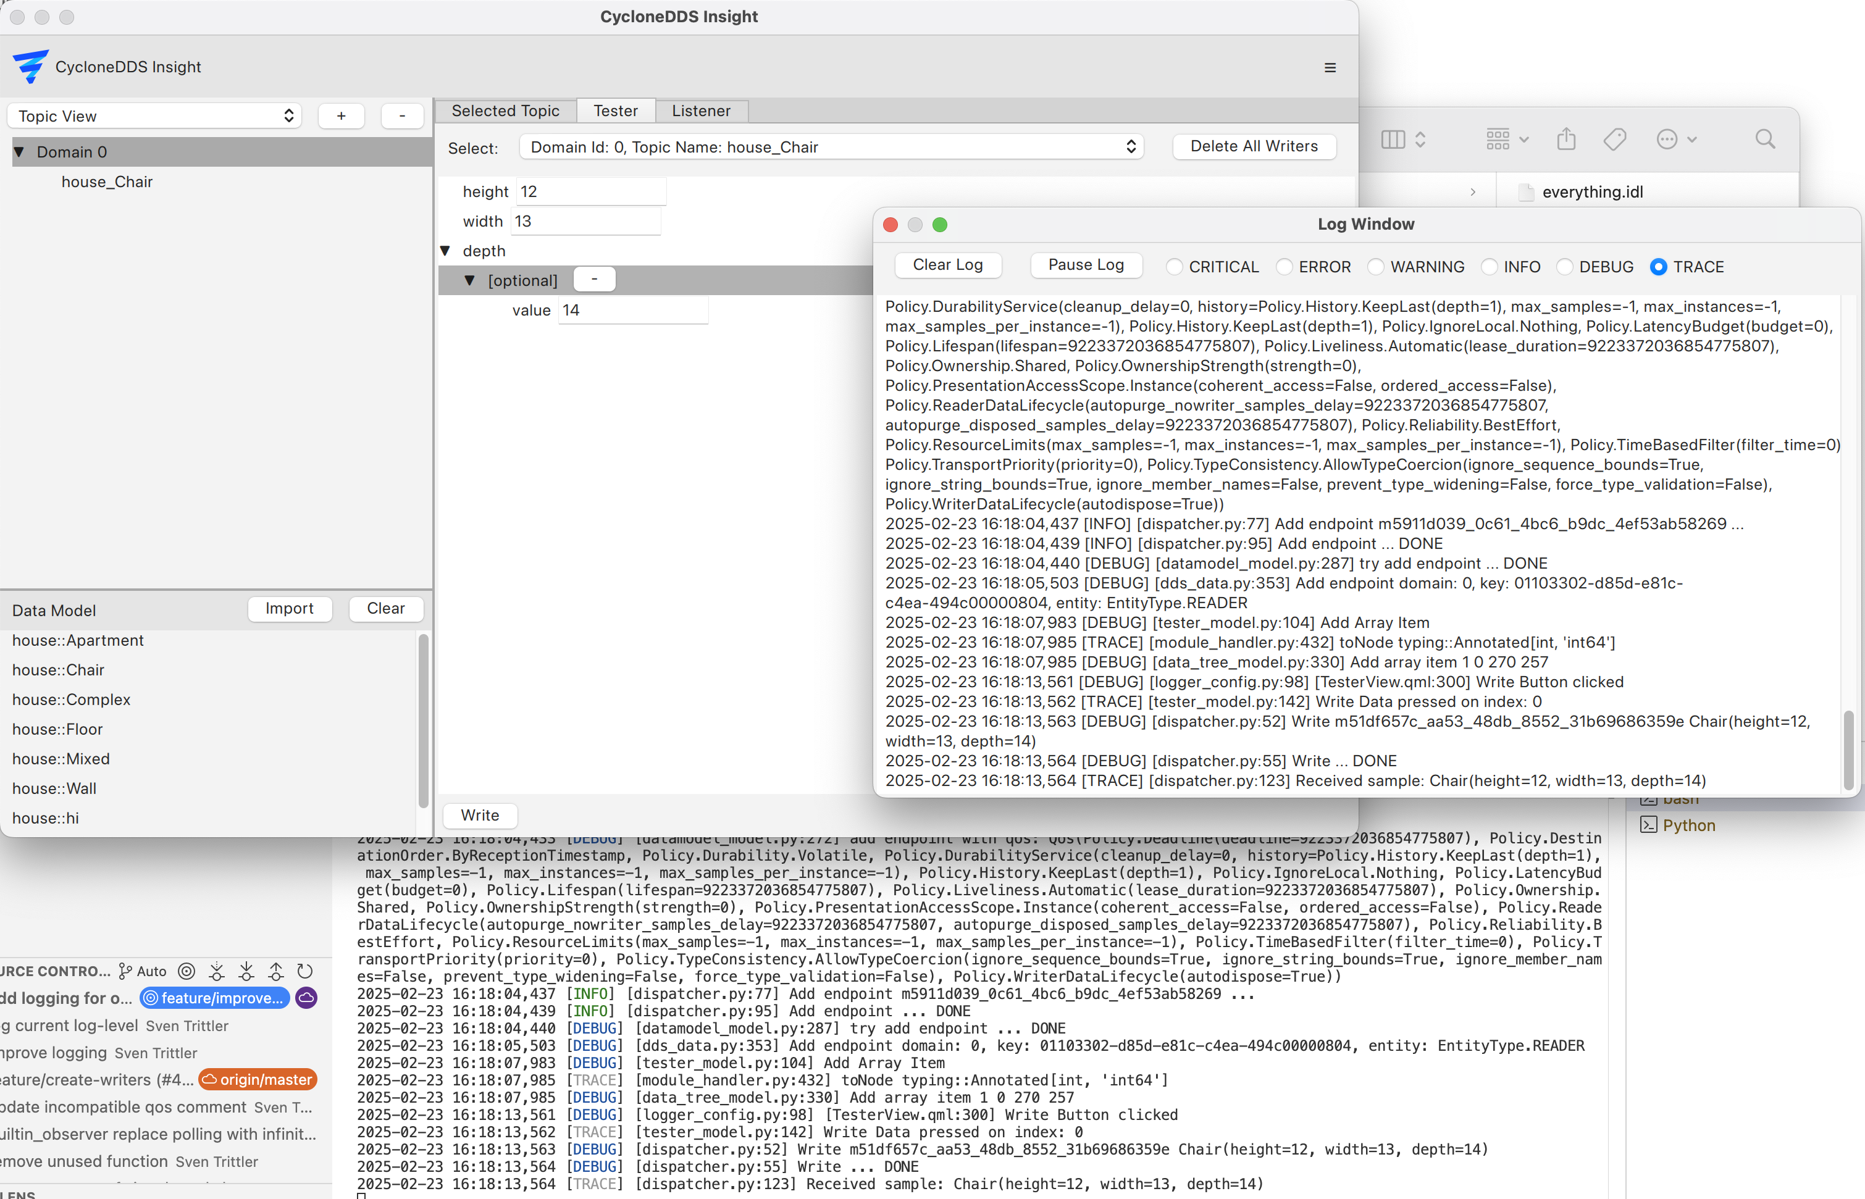Click the commit target icon next to Auto

coord(186,971)
